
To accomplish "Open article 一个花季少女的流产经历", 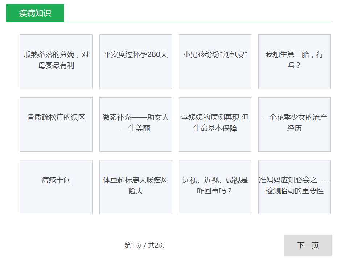I will tap(295, 124).
